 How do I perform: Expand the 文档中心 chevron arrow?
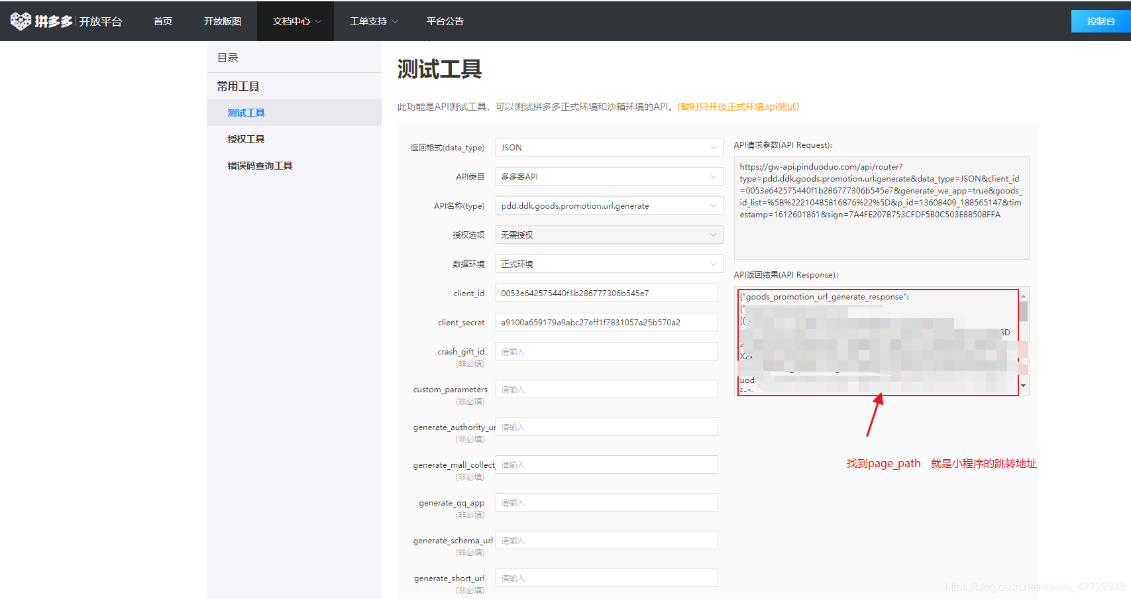[x=318, y=21]
